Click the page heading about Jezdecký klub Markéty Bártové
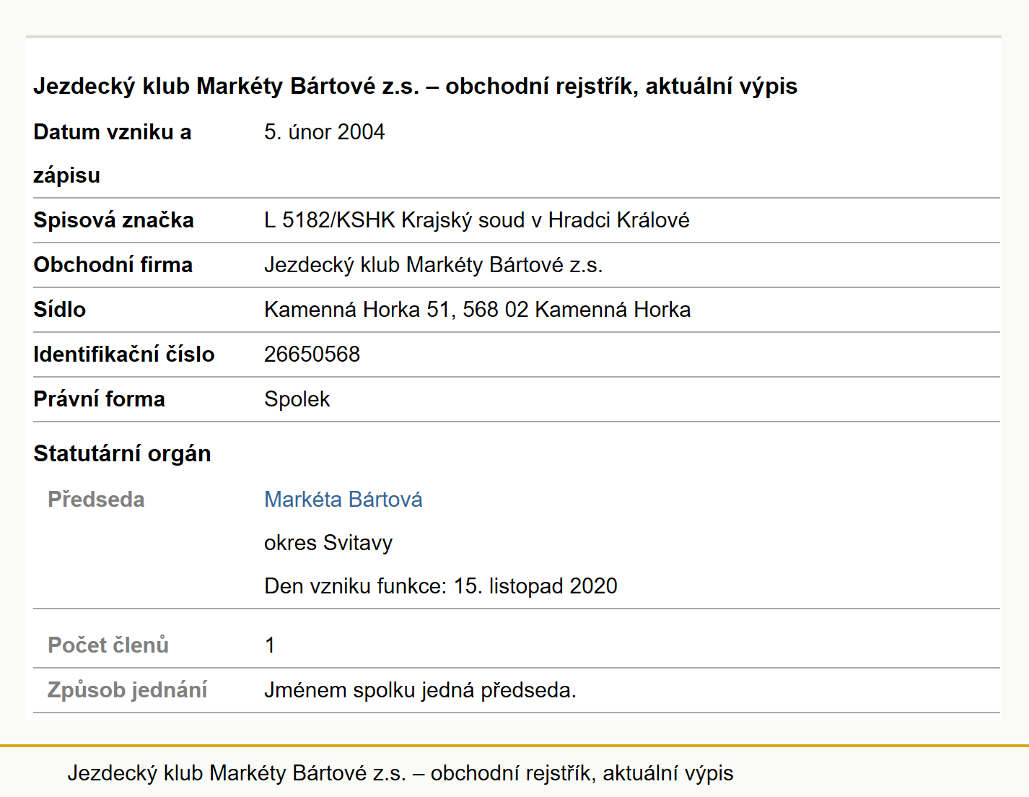The width and height of the screenshot is (1029, 797). click(416, 86)
